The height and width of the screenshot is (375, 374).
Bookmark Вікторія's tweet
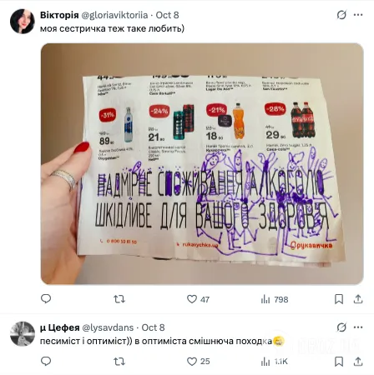tap(339, 299)
